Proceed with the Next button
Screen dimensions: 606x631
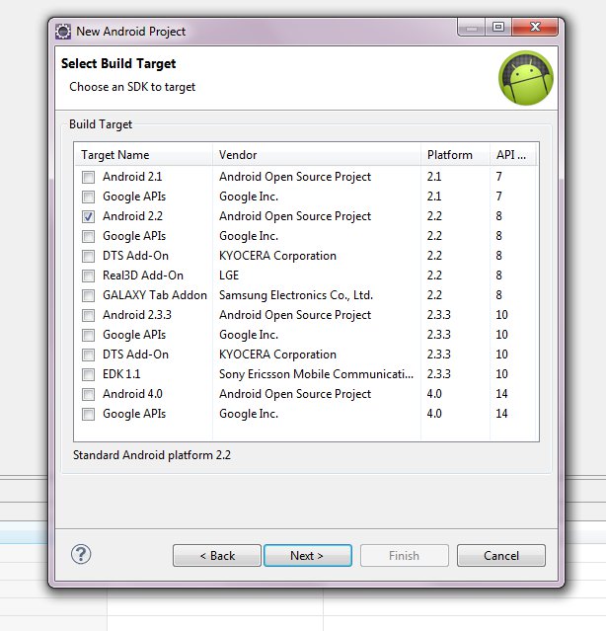point(308,555)
